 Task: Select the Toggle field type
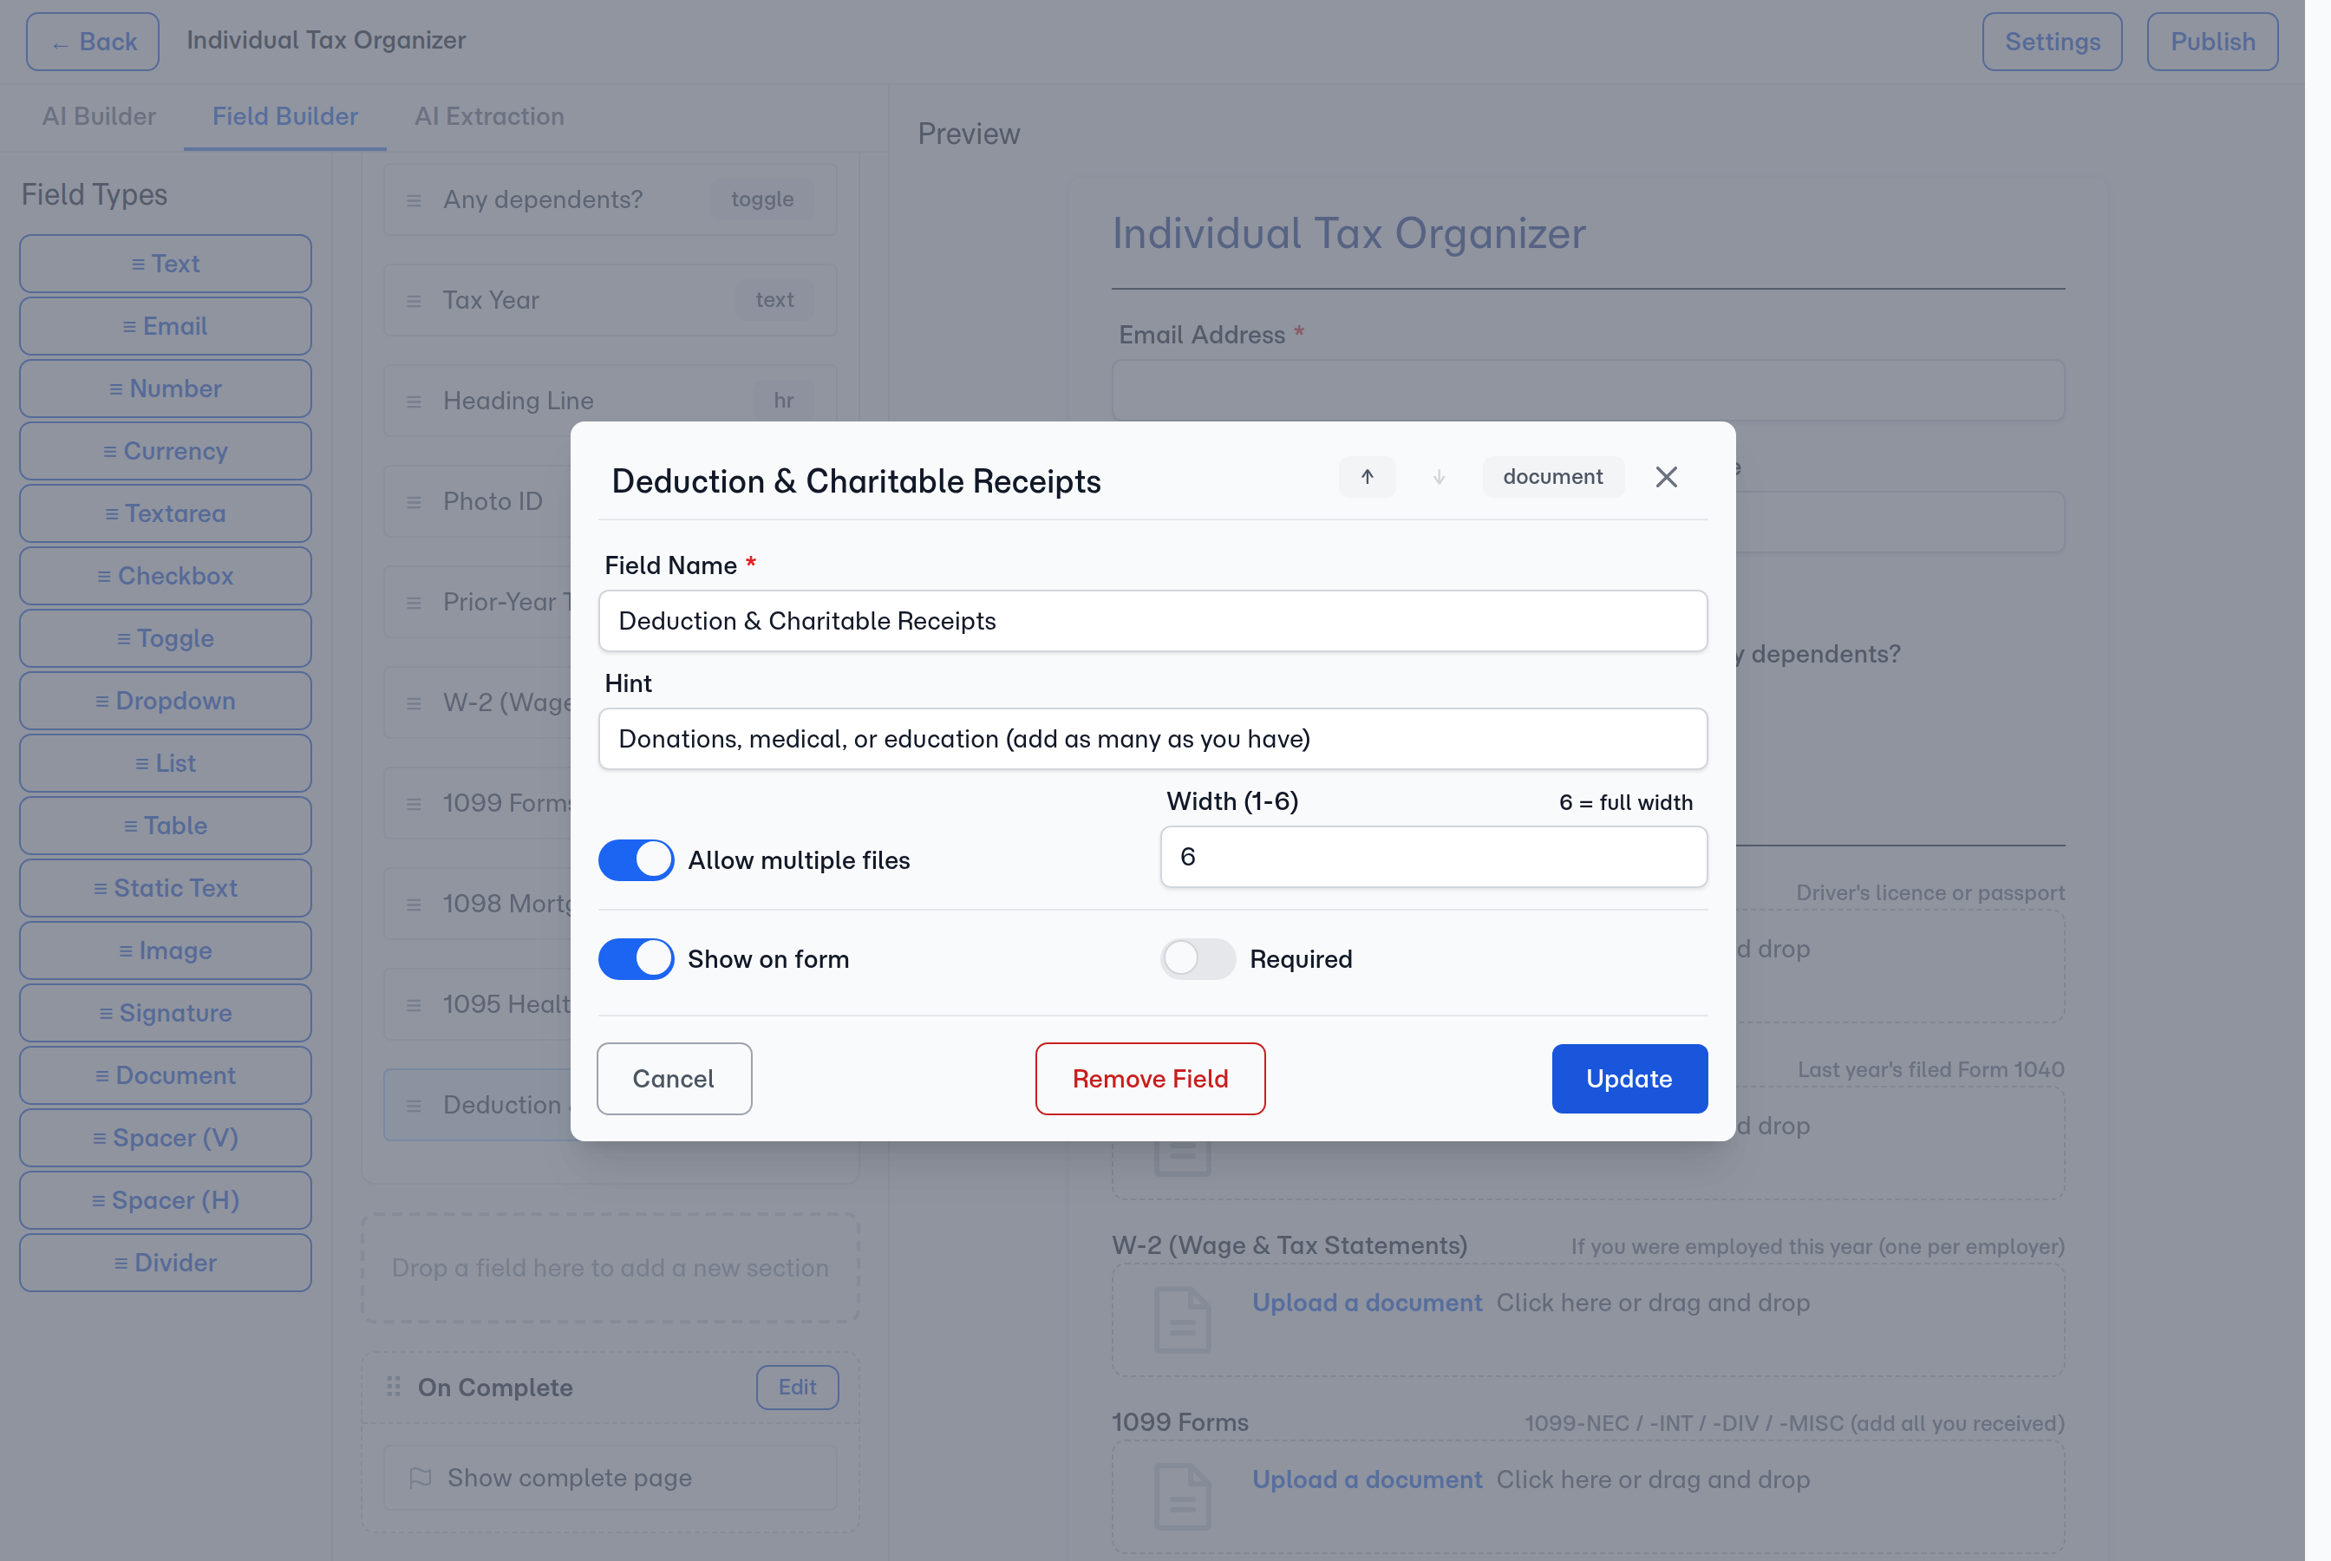[166, 638]
